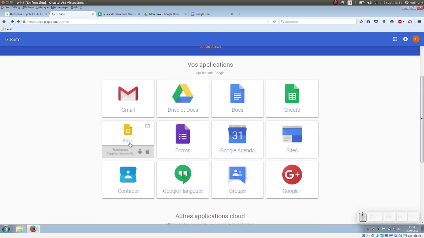Screen dimensions: 424x238
Task: Get Slides Android mobile app
Action: tap(140, 152)
